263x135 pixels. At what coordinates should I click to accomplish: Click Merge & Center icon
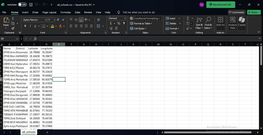pos(98,26)
